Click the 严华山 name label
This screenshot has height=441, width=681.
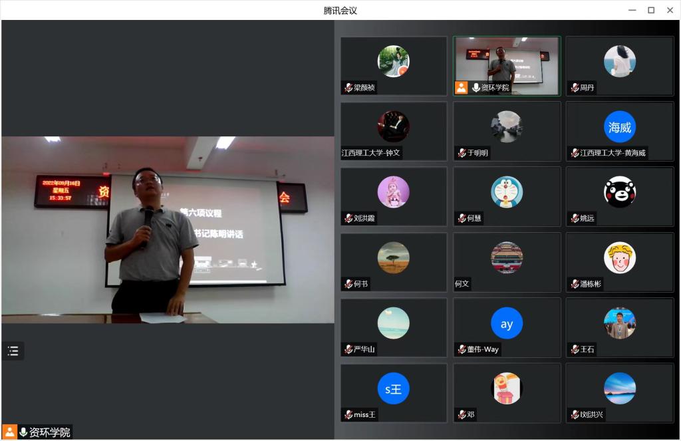364,349
